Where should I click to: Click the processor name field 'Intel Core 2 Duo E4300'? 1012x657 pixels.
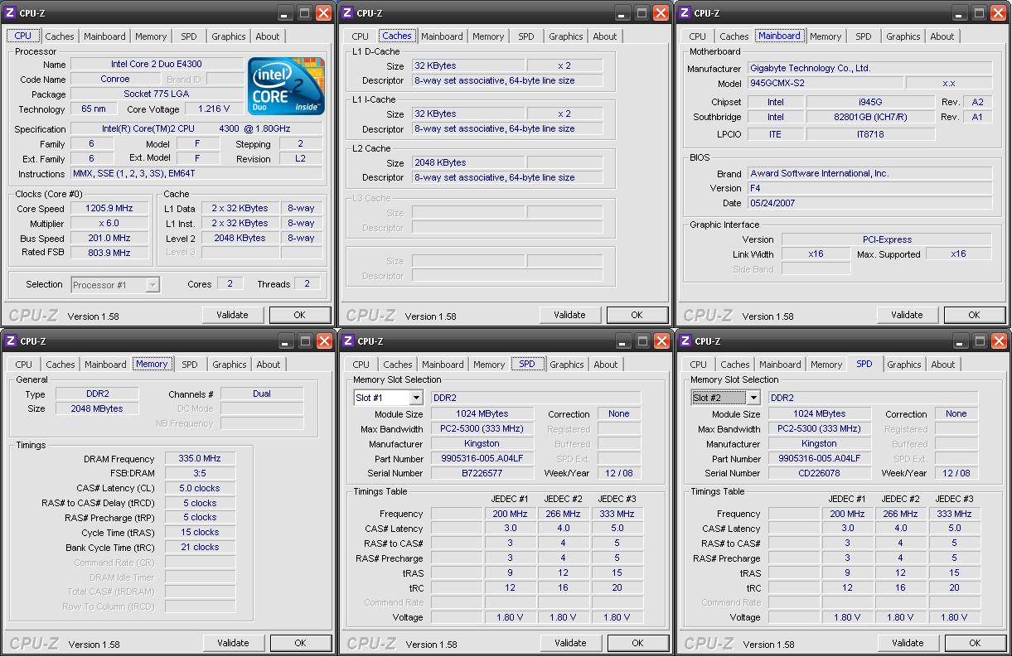[x=157, y=64]
